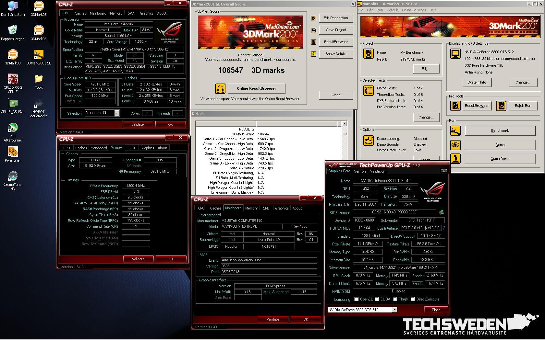Open Validation tab in GPU-Z
The image size is (545, 340).
[378, 171]
